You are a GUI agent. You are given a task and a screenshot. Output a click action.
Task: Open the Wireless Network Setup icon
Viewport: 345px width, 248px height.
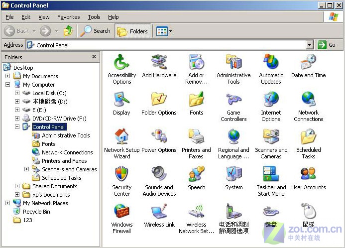[x=196, y=211]
